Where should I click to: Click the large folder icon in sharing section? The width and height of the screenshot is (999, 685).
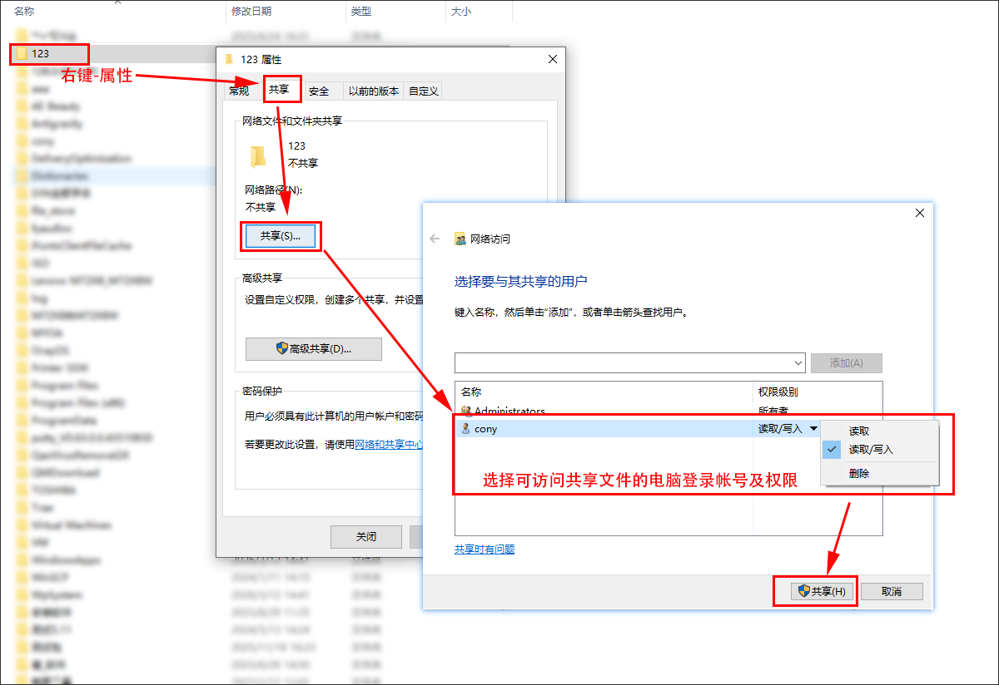click(x=258, y=155)
